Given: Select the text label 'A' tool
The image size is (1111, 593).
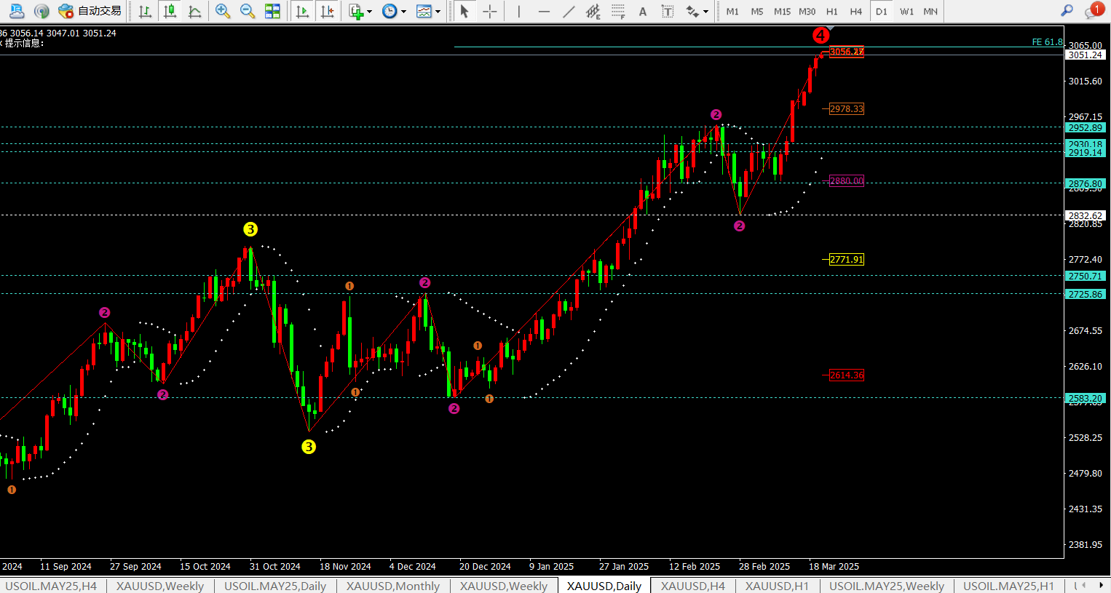Looking at the screenshot, I should [x=642, y=11].
